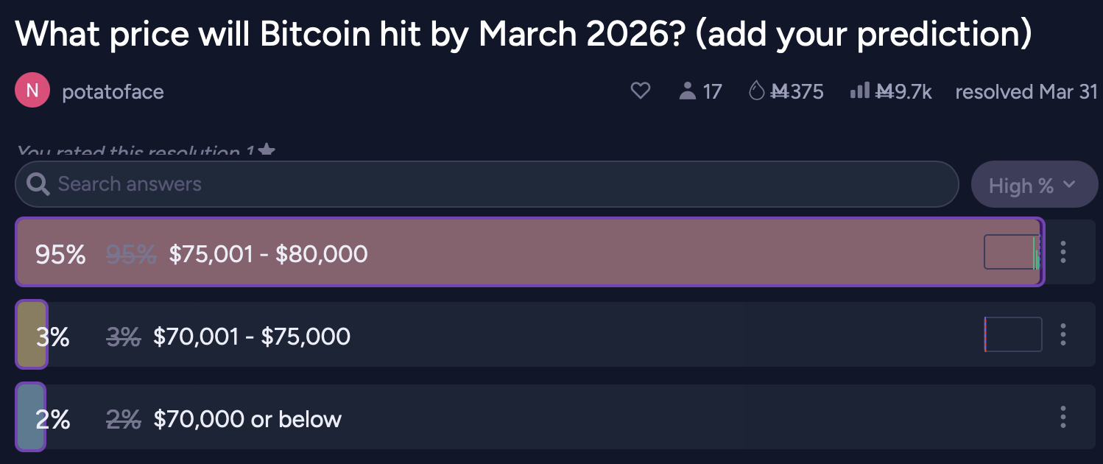Viewport: 1103px width, 464px height.
Task: Click the resolved Mar 31 text
Action: coord(1026,92)
